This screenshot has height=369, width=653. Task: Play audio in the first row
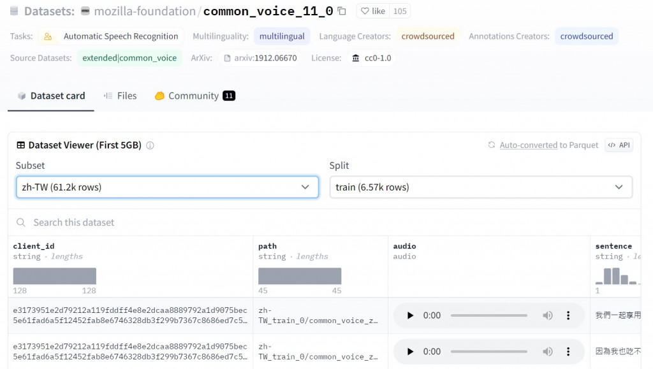tap(410, 315)
